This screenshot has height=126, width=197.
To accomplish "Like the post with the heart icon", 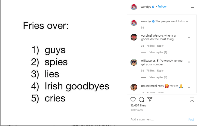I will [x=133, y=99].
